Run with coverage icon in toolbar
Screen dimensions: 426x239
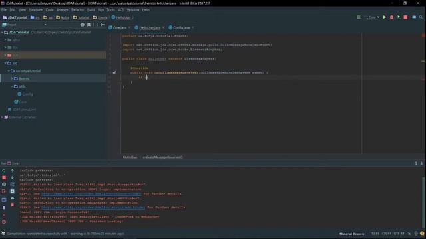pos(399,17)
